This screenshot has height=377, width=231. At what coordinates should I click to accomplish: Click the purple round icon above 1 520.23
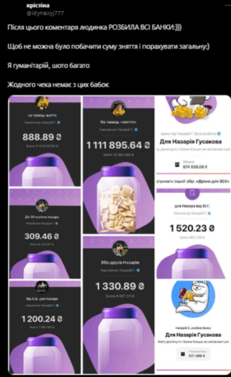(191, 194)
